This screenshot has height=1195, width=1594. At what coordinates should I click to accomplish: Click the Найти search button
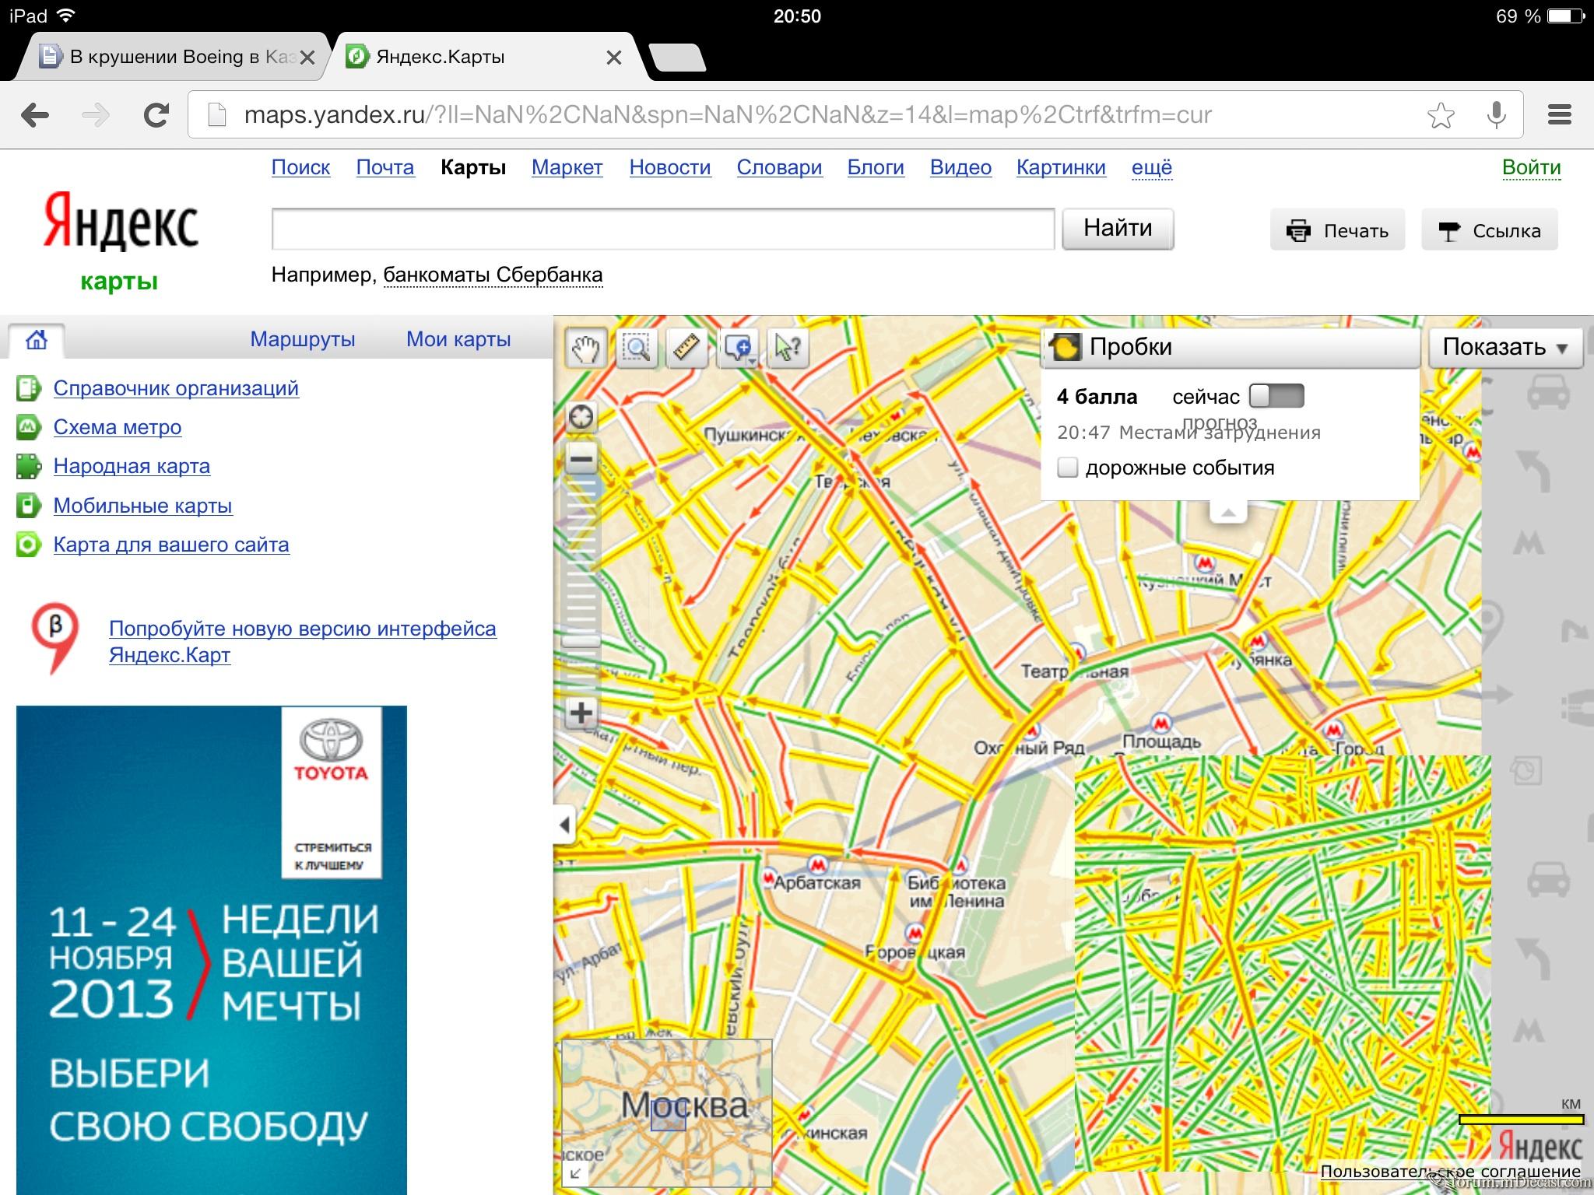(1118, 228)
